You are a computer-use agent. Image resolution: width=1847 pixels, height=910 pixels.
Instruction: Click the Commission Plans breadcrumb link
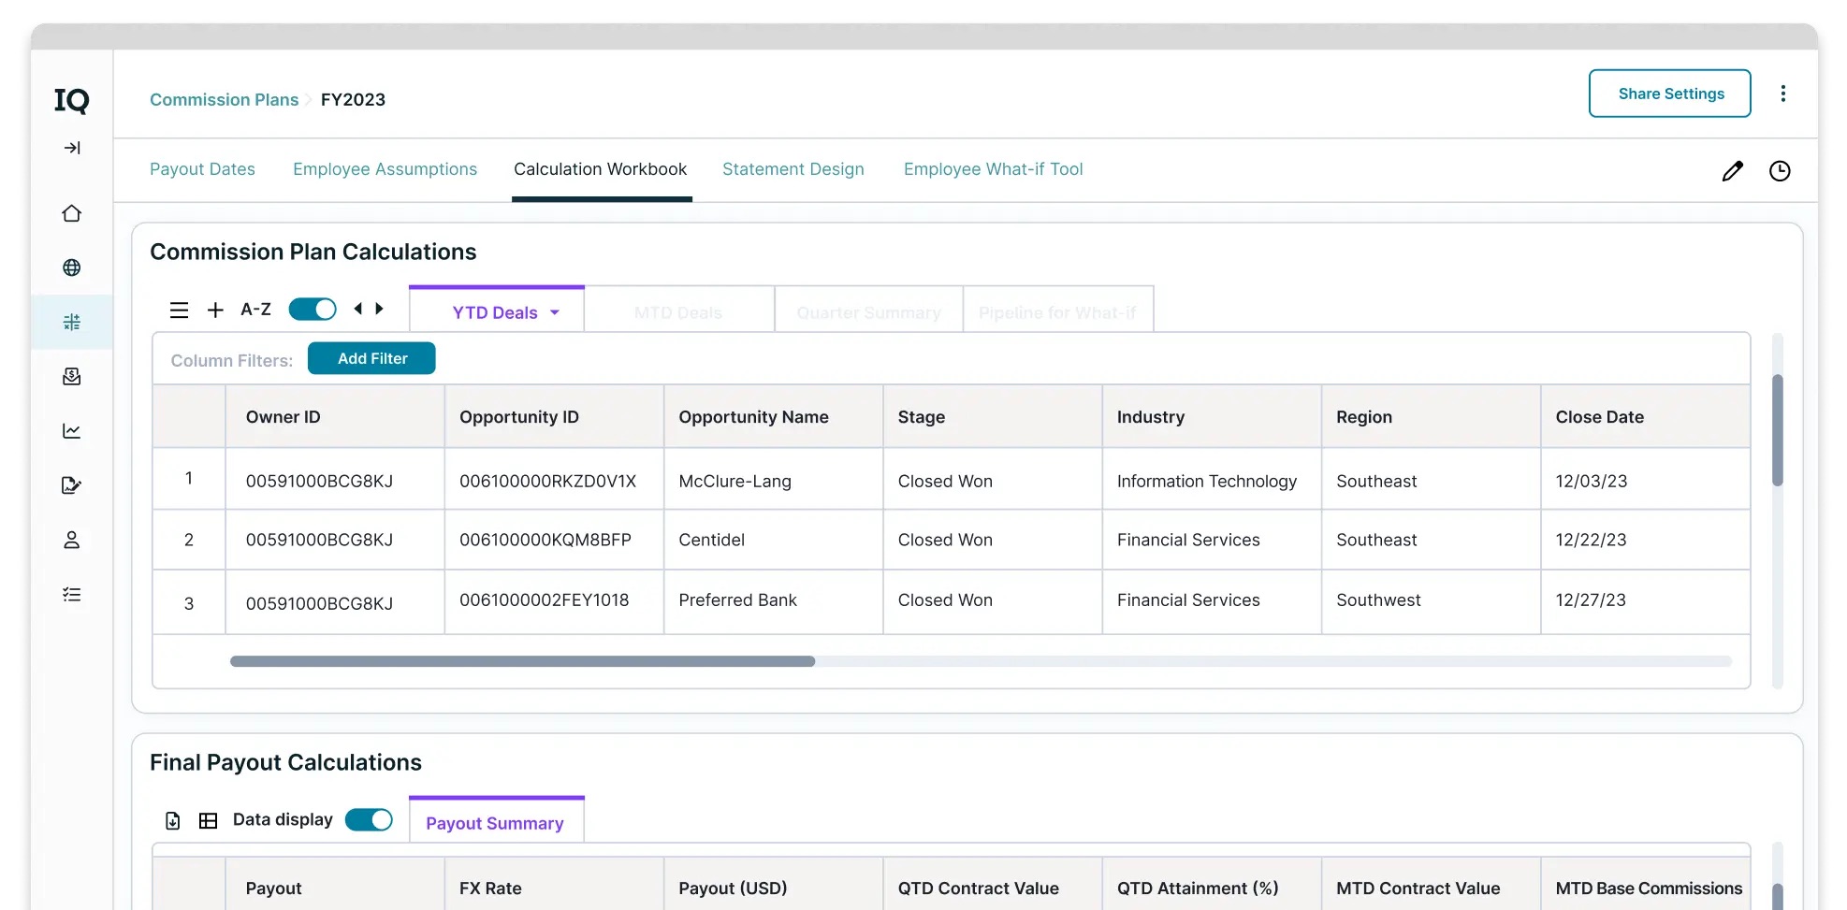pos(224,100)
